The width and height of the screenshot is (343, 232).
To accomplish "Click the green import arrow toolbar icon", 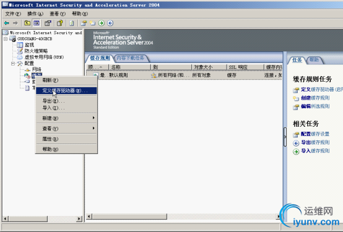I will pyautogui.click(x=102, y=23).
